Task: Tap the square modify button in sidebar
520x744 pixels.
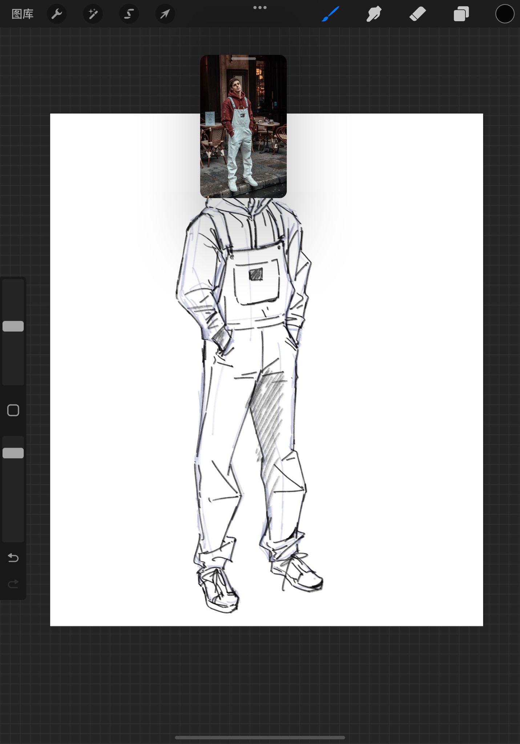Action: coord(13,410)
